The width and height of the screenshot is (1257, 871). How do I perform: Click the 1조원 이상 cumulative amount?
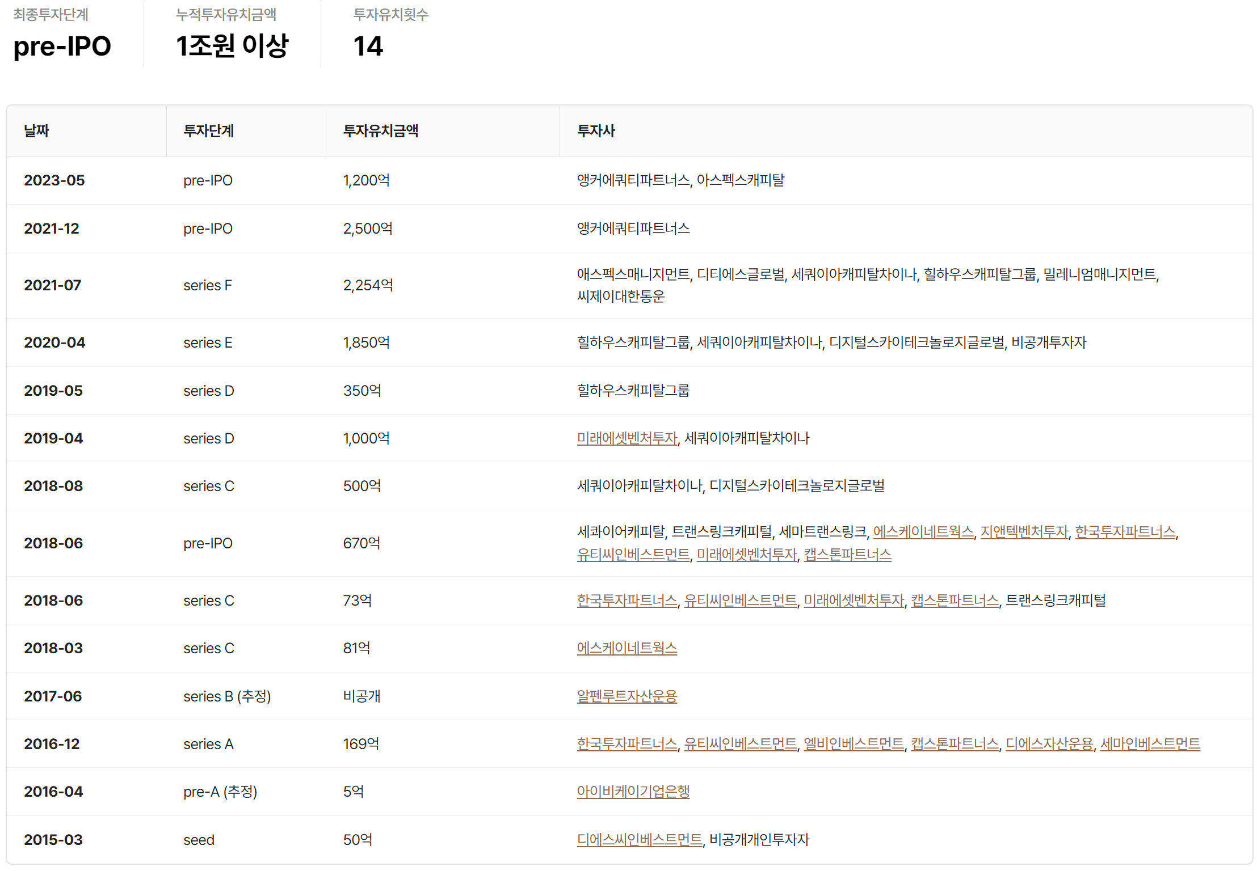[232, 46]
